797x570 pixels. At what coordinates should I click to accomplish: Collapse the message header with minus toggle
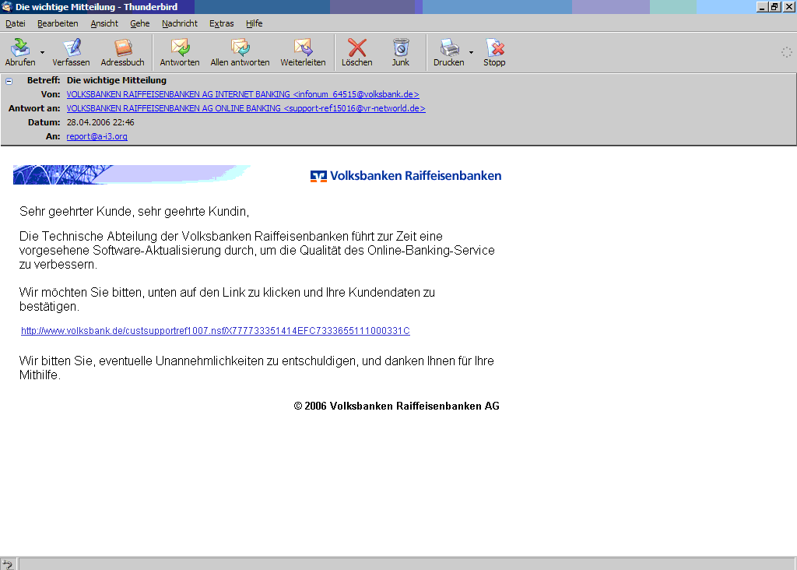[9, 81]
